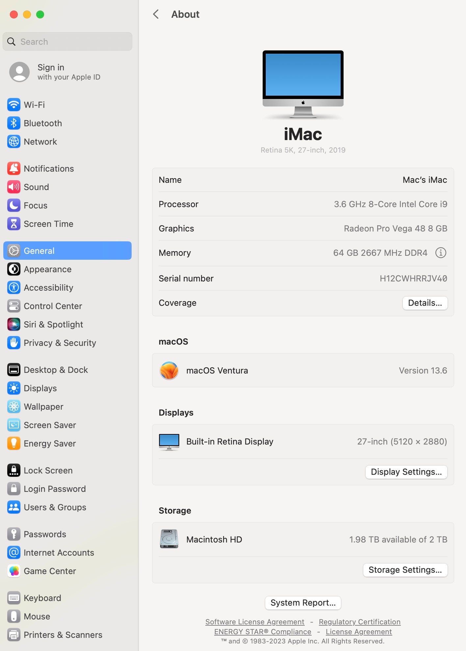Open Wallpaper flower icon

(x=14, y=407)
